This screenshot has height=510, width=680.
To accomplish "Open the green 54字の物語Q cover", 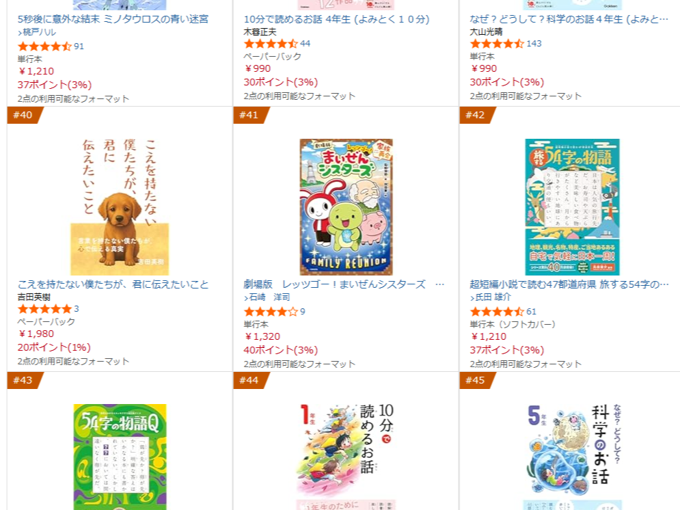I will click(x=120, y=457).
